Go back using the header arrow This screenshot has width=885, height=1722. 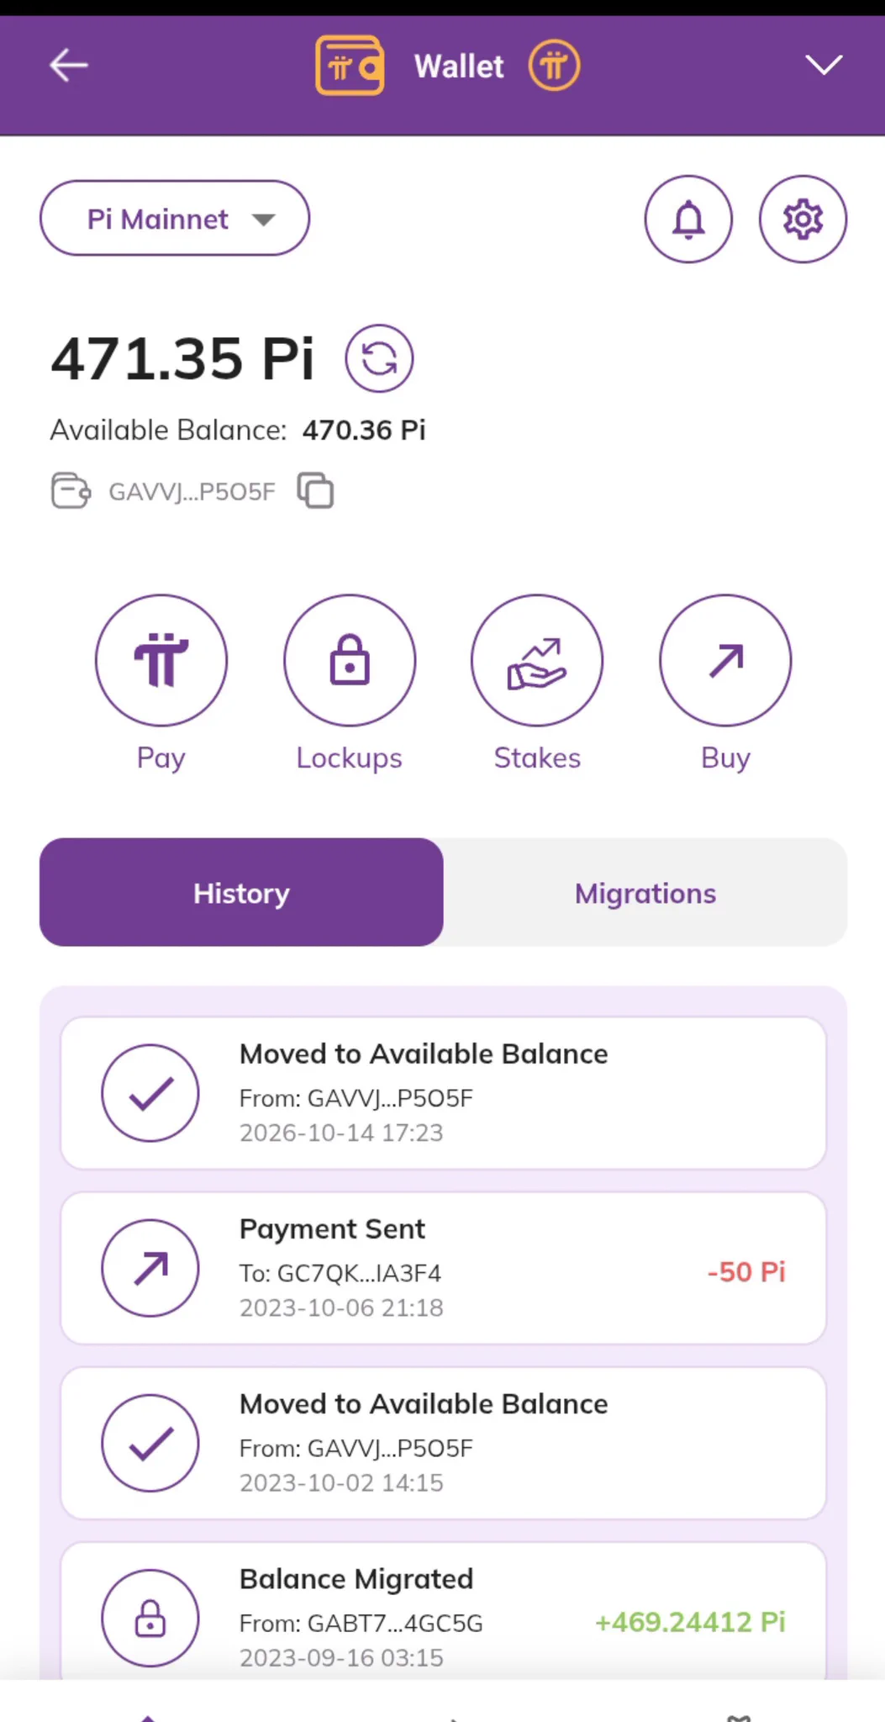pyautogui.click(x=69, y=66)
